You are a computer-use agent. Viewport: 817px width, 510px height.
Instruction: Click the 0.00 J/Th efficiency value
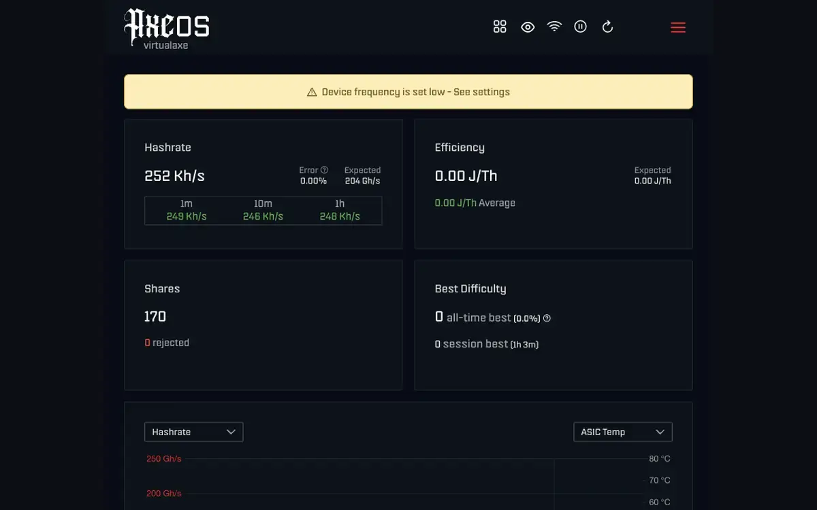click(x=466, y=175)
